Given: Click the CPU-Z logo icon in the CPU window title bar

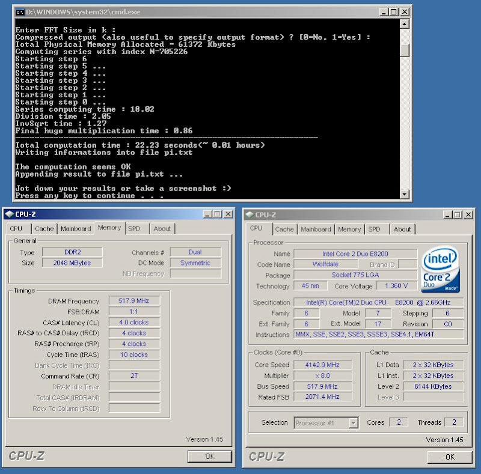Looking at the screenshot, I should 250,214.
